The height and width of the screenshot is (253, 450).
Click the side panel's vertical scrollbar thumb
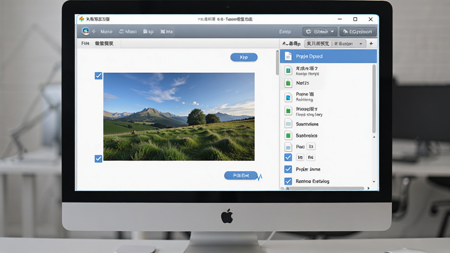pyautogui.click(x=374, y=99)
